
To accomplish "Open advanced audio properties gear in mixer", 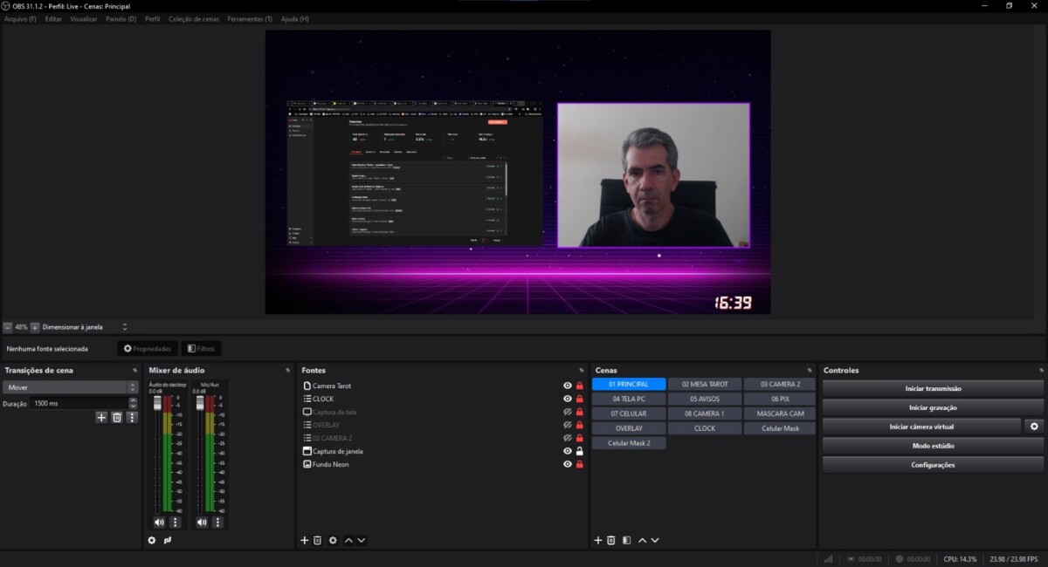I will tap(152, 541).
